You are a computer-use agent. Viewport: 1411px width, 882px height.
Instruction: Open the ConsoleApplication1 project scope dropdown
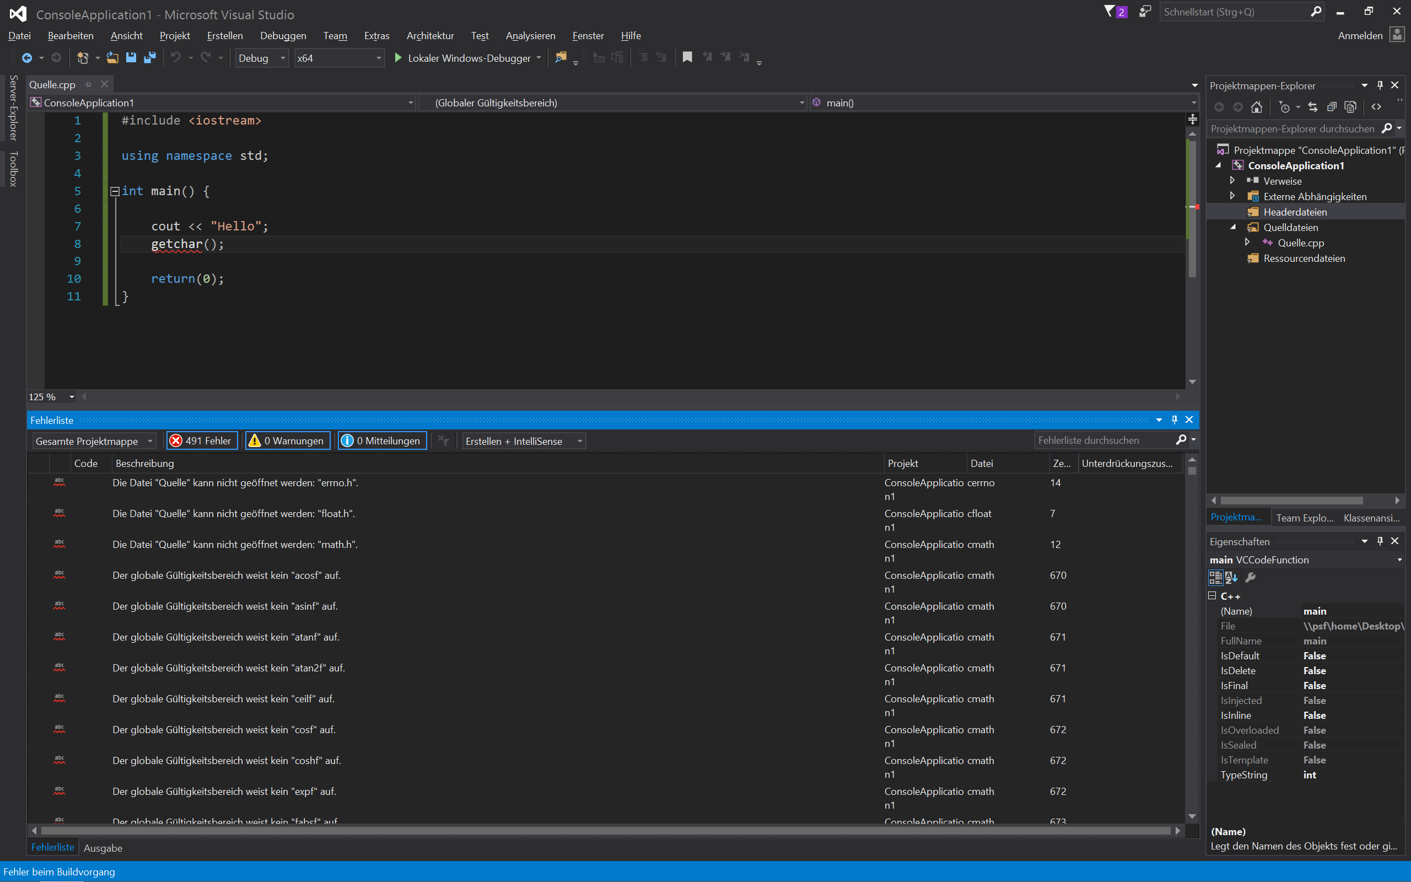222,103
